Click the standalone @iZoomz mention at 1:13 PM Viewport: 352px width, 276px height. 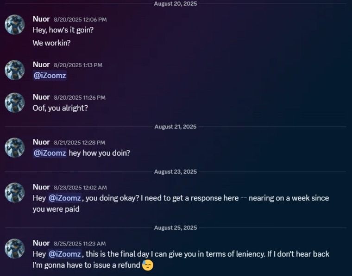click(x=50, y=75)
